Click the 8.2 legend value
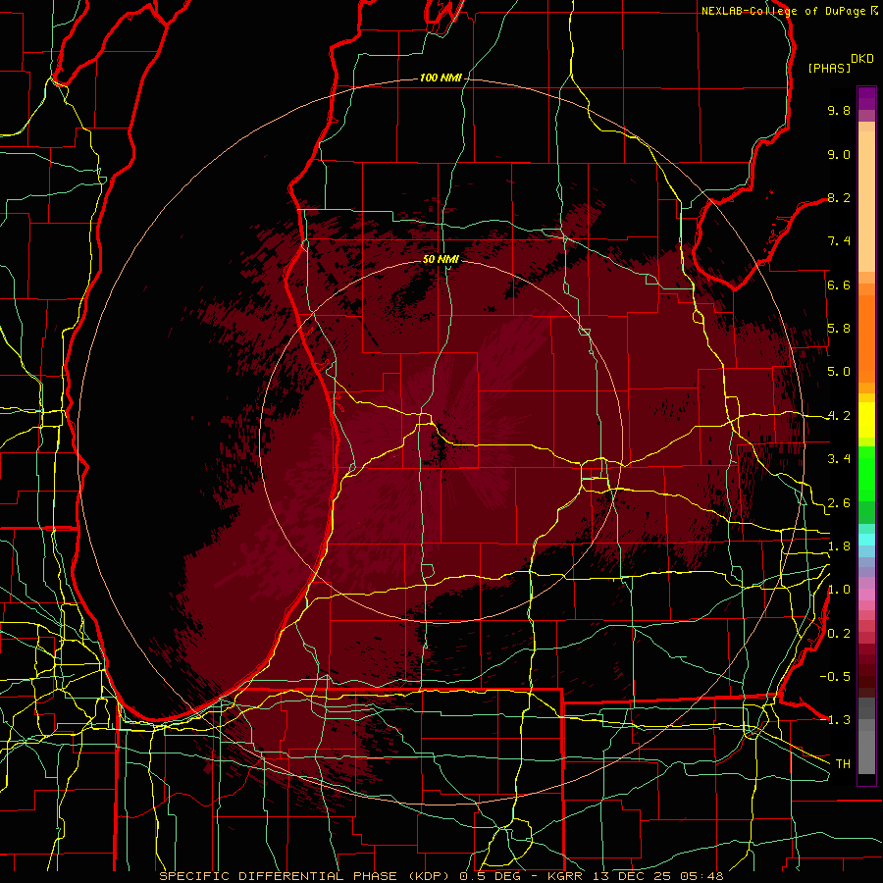883x883 pixels. pyautogui.click(x=839, y=197)
